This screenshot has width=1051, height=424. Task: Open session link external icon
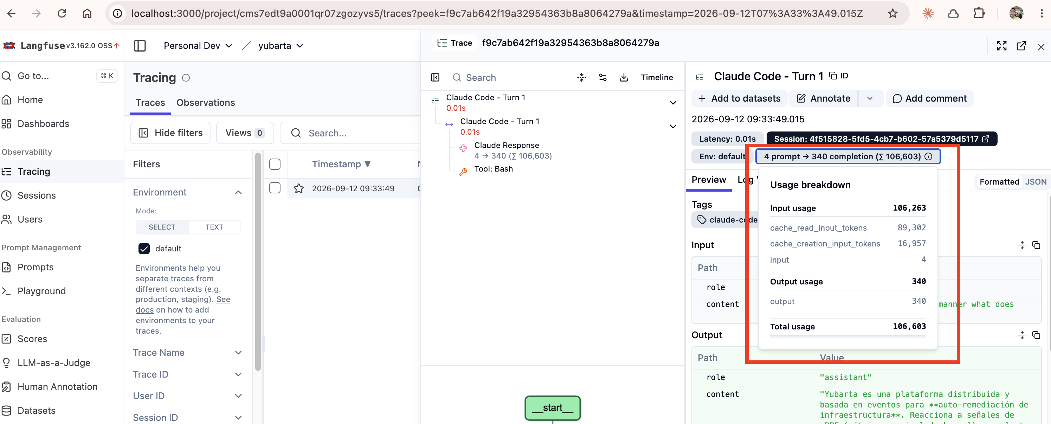(986, 139)
